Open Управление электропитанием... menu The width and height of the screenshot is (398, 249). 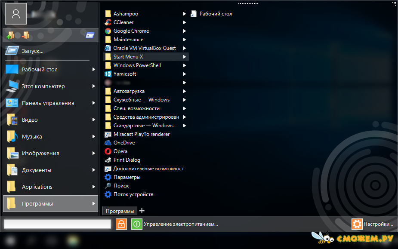(181, 224)
